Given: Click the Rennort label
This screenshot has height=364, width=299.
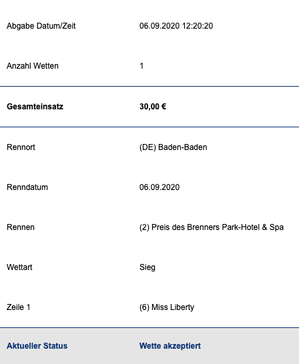Looking at the screenshot, I should pos(21,147).
